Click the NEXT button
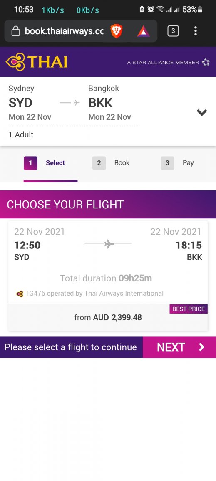Image resolution: width=216 pixels, height=481 pixels. pyautogui.click(x=179, y=347)
